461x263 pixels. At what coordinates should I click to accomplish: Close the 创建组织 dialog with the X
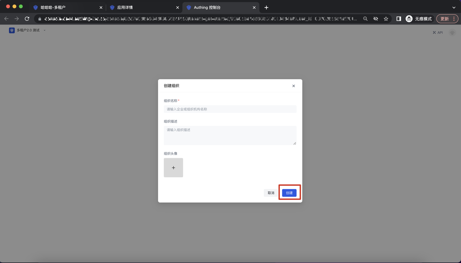(x=294, y=86)
